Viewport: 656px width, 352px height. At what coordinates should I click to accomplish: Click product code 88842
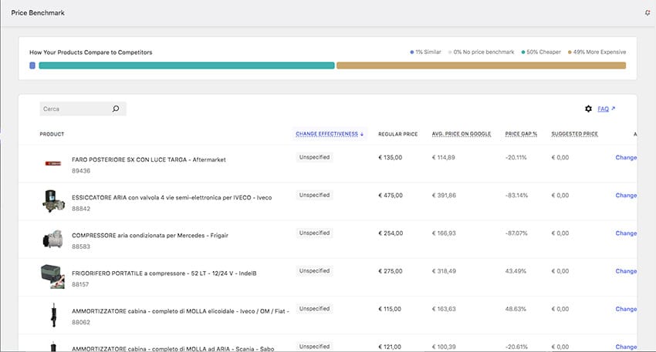(81, 209)
